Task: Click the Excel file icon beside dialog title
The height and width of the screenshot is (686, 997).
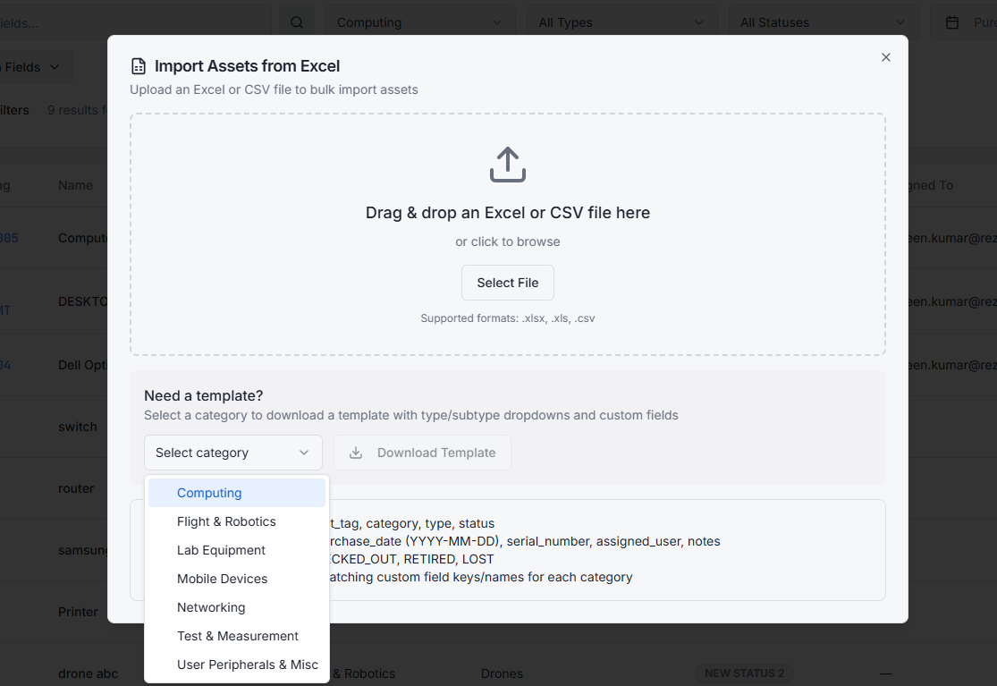Action: click(138, 66)
